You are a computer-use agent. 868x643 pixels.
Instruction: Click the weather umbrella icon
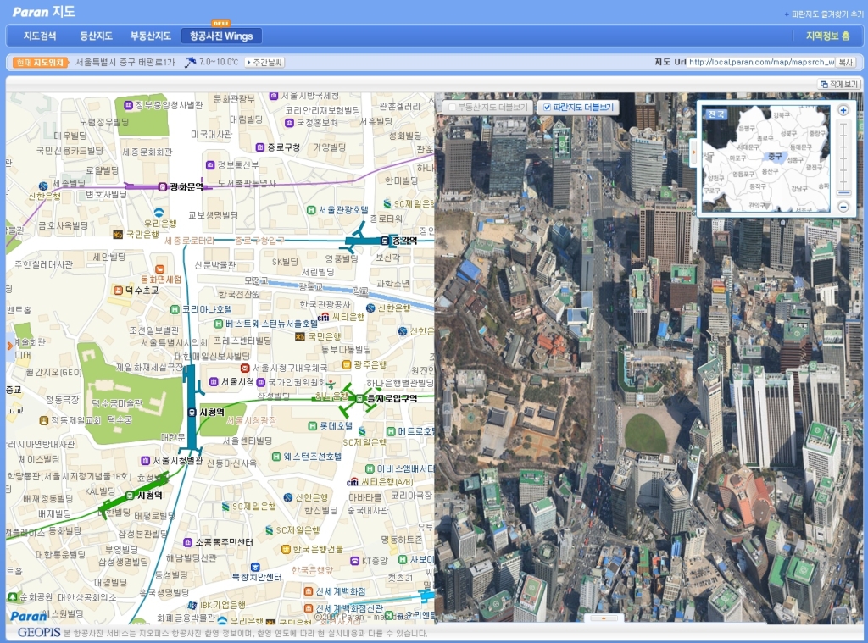click(191, 62)
